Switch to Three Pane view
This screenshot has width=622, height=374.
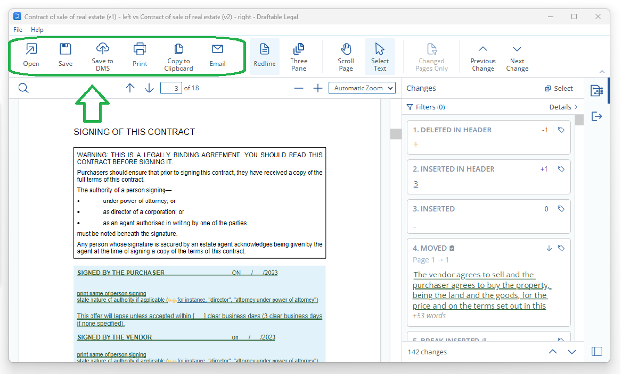(x=299, y=57)
